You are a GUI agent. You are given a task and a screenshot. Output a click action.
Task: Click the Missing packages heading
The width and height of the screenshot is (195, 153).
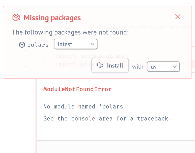[52, 18]
